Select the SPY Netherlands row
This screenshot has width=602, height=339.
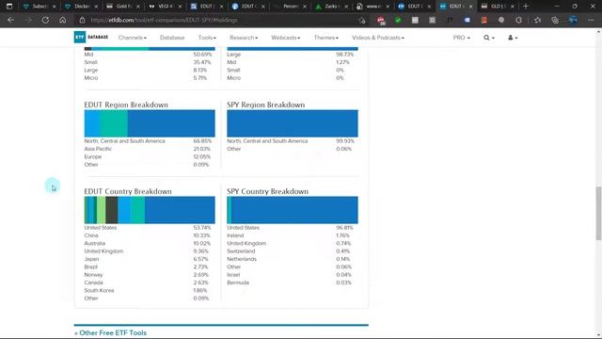click(289, 259)
